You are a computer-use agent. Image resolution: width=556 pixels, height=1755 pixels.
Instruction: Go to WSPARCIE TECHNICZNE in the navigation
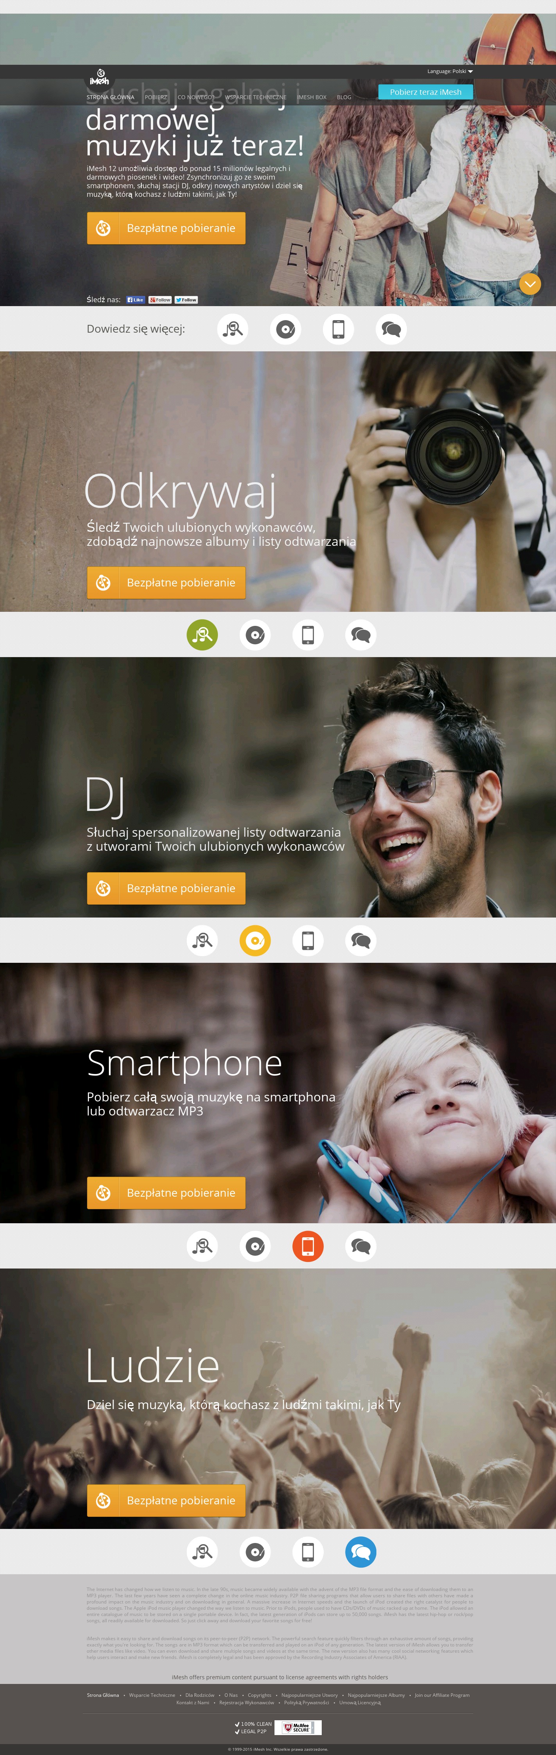(255, 98)
